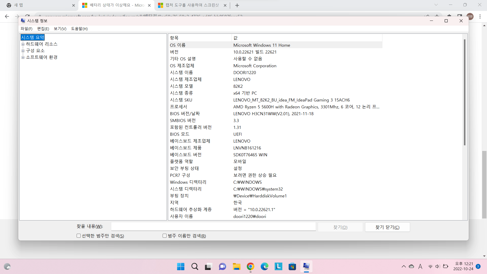Click the 찾기 닫기(C) button

(x=387, y=227)
